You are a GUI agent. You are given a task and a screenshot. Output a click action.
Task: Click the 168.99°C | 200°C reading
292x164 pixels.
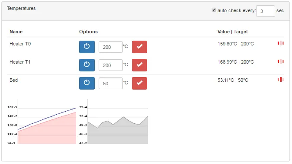pyautogui.click(x=236, y=62)
